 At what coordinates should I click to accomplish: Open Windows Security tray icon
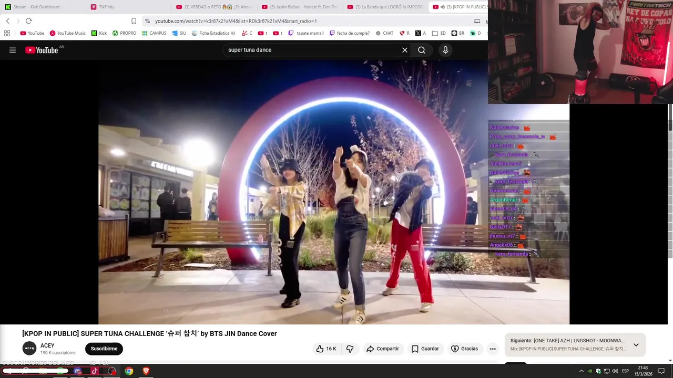click(x=598, y=371)
